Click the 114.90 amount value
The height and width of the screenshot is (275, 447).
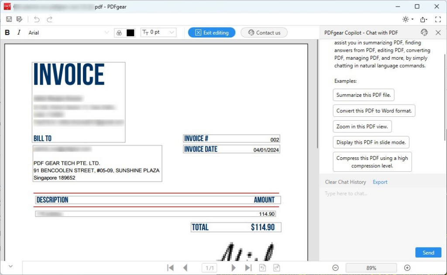point(267,214)
